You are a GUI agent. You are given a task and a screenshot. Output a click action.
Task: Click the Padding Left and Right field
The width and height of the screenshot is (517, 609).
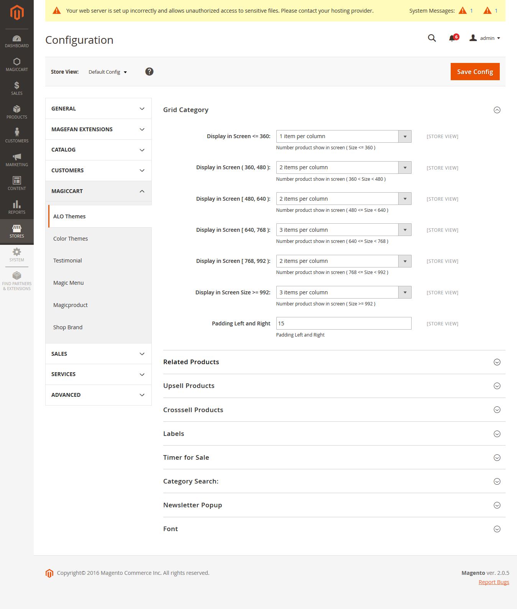tap(343, 323)
